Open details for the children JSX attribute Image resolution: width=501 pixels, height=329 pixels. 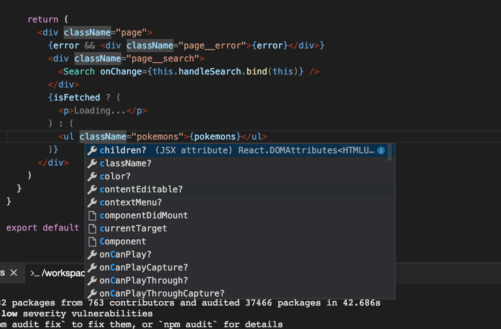tap(123, 150)
